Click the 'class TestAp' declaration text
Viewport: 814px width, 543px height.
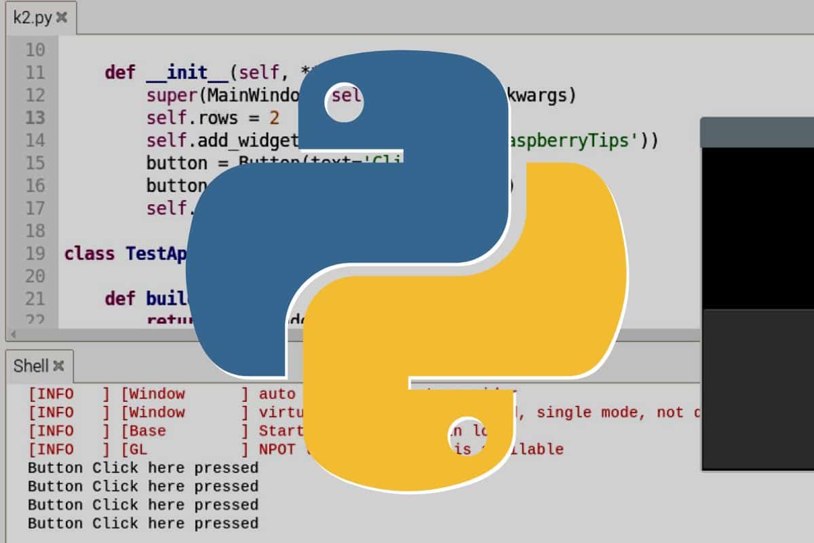coord(125,254)
